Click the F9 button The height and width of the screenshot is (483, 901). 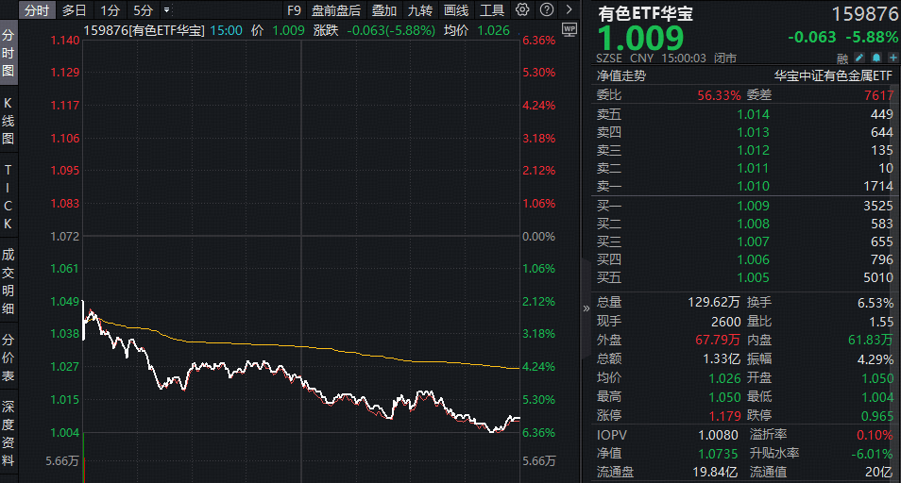[294, 10]
